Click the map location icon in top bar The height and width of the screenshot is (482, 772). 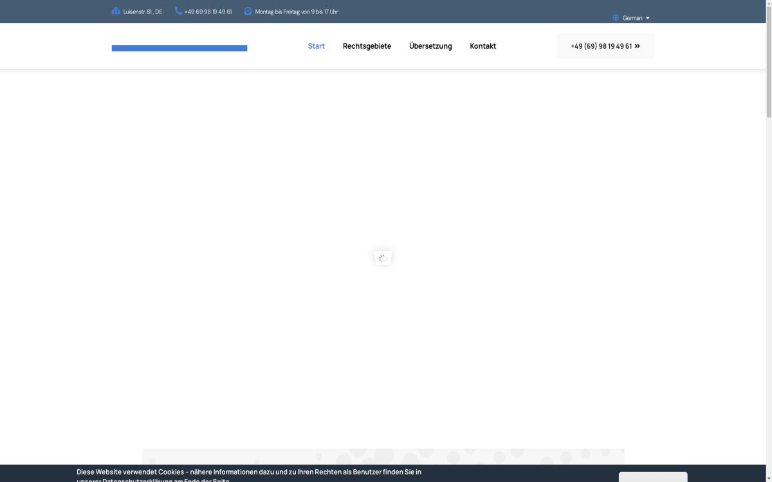coord(116,11)
